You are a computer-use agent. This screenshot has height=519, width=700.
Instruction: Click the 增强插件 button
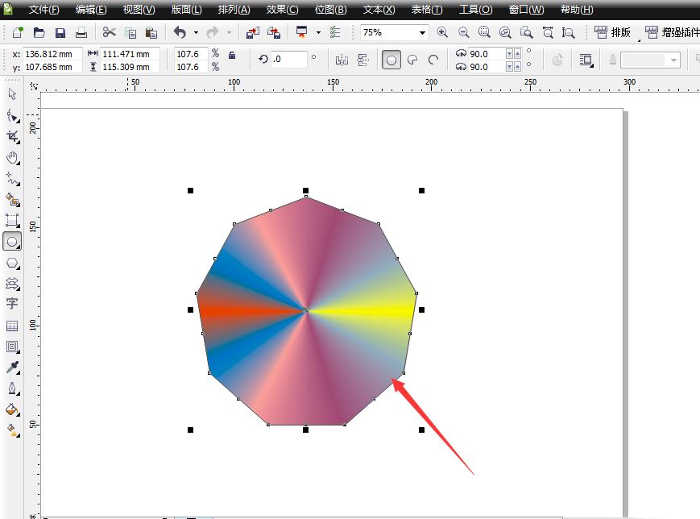[677, 33]
